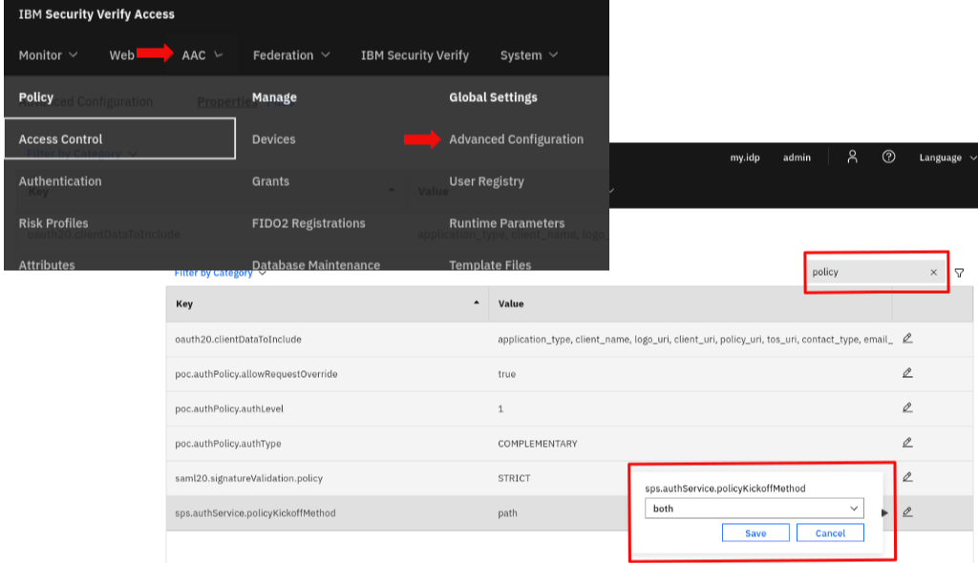Edit oauth20.clientDataToInclude with its pencil icon
Viewport: 978px width, 563px height.
pyautogui.click(x=907, y=339)
